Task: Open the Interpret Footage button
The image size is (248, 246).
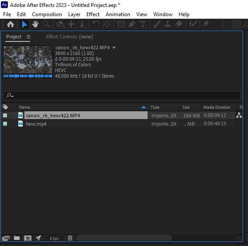Action: click(x=6, y=238)
